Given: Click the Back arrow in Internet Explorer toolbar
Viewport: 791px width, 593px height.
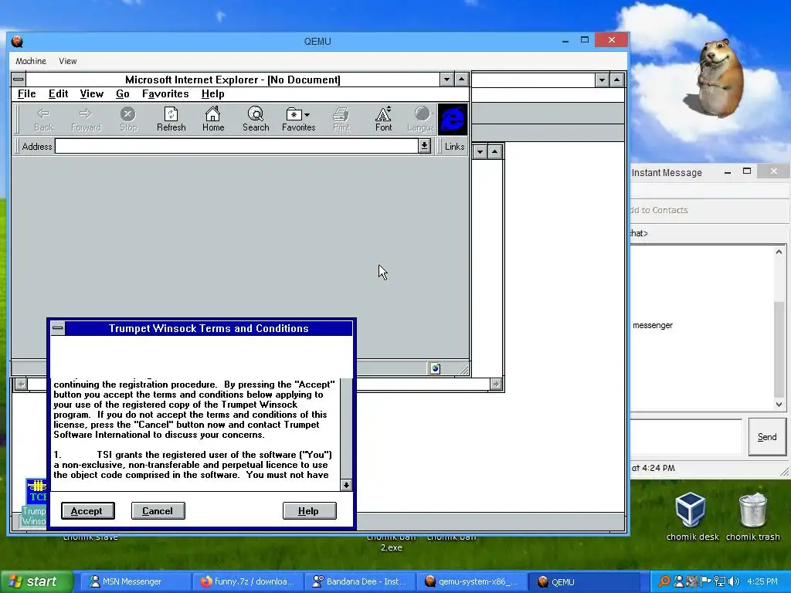Looking at the screenshot, I should click(43, 119).
